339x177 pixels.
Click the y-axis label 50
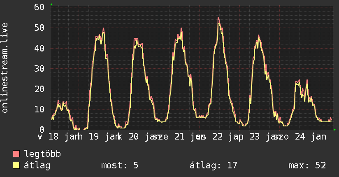pos(39,28)
